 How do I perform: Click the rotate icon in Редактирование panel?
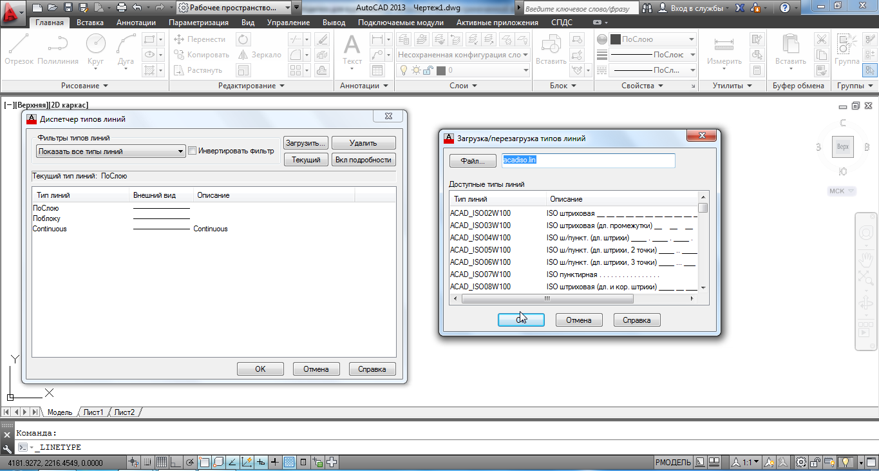[x=243, y=39]
